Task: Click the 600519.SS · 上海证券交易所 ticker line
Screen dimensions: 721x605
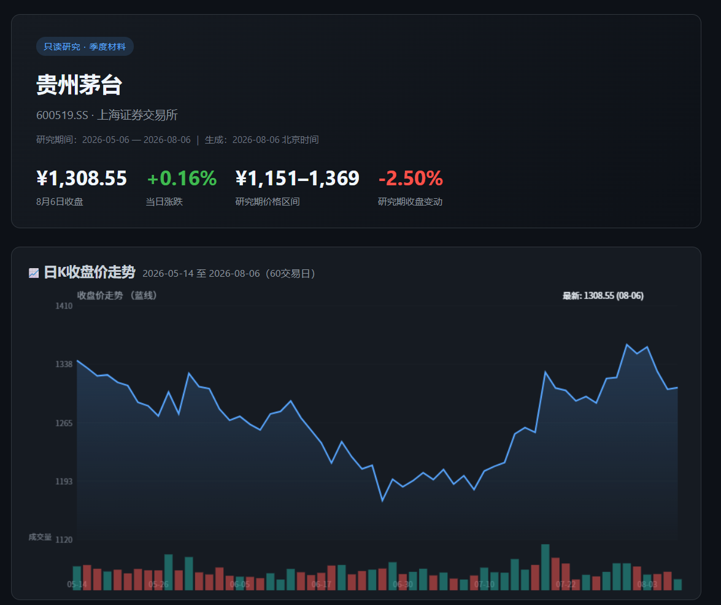Action: pyautogui.click(x=107, y=115)
